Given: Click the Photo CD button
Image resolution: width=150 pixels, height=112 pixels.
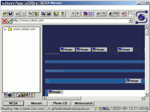Looking at the screenshot, I should click(x=60, y=103).
